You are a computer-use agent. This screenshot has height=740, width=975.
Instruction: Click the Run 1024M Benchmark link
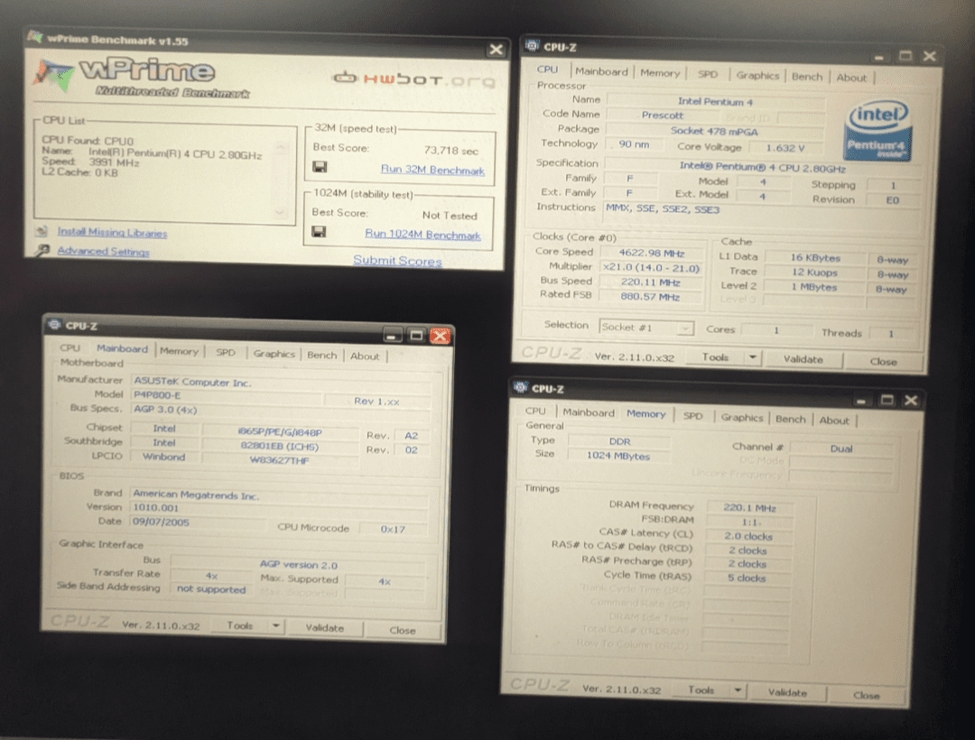coord(422,235)
